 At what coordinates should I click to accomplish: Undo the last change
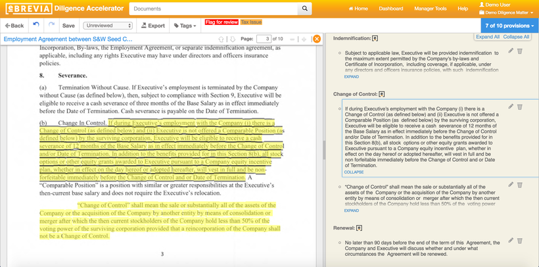[x=36, y=25]
